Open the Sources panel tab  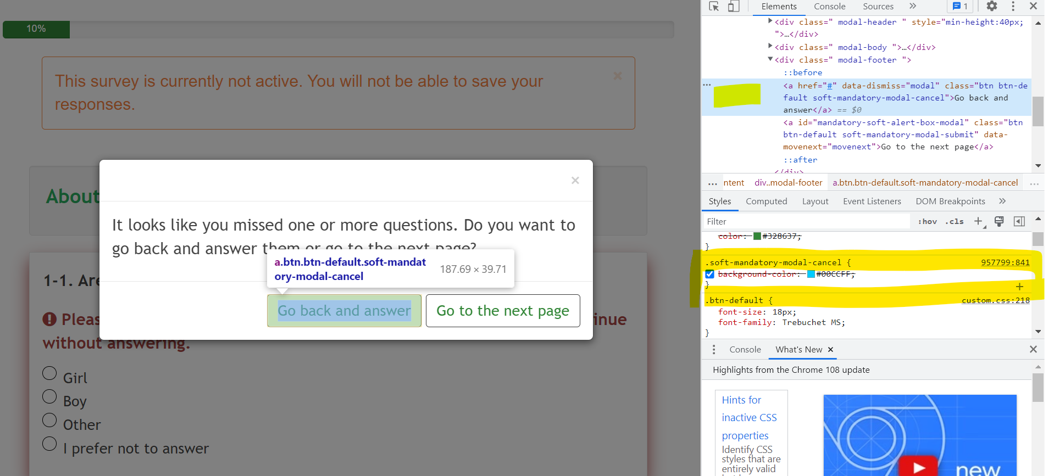pyautogui.click(x=878, y=7)
